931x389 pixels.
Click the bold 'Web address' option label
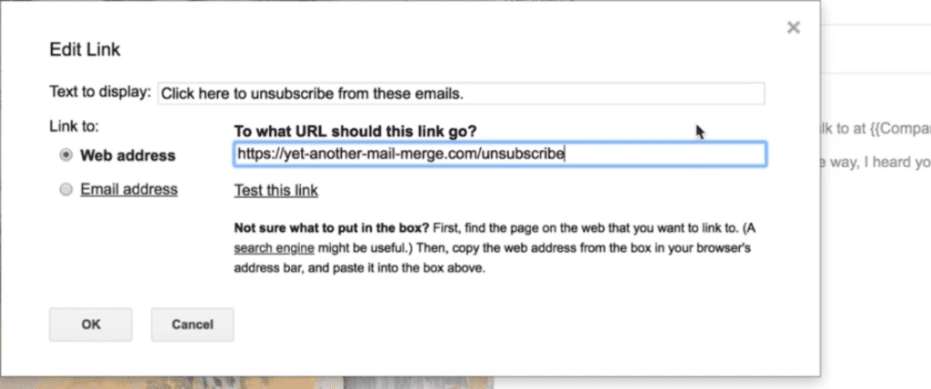click(x=127, y=155)
